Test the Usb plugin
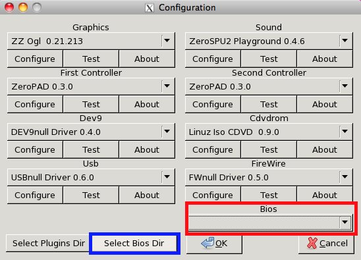 (91, 195)
